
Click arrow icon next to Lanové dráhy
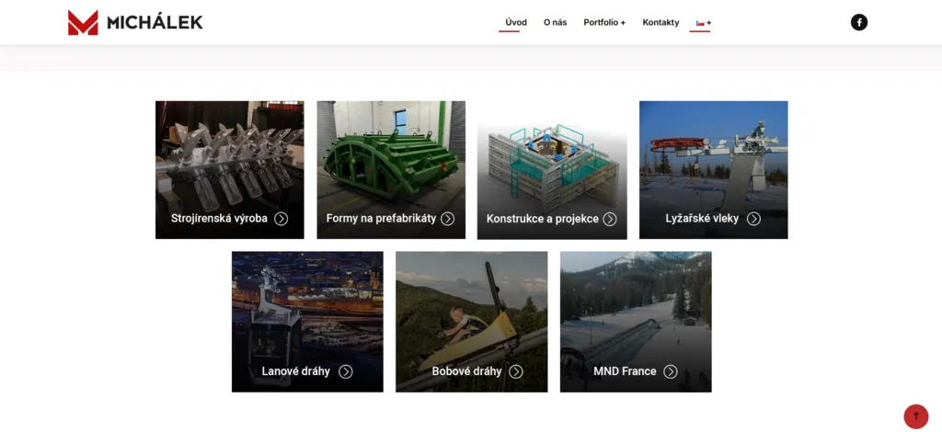point(346,371)
